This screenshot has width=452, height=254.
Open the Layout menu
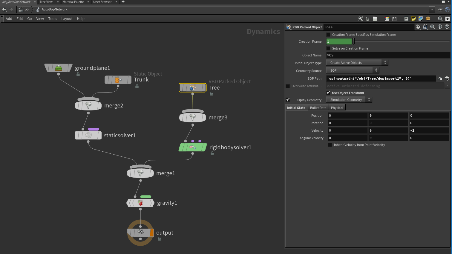[x=67, y=19]
